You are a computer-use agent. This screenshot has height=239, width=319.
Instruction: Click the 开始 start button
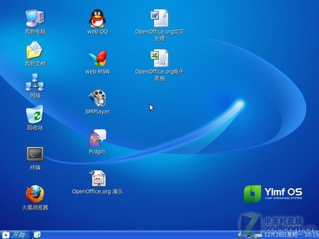(16, 235)
